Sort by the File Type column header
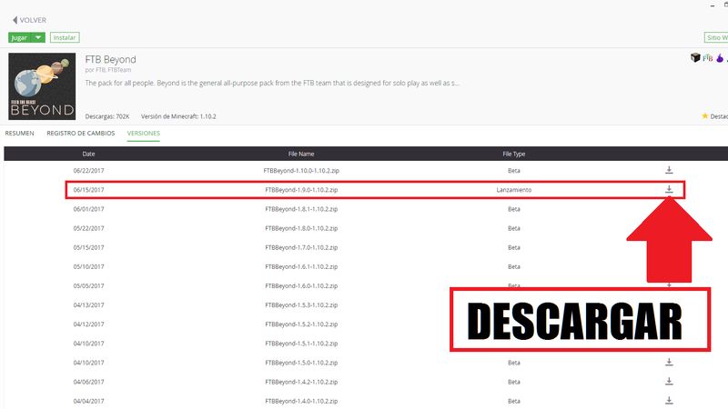 514,154
